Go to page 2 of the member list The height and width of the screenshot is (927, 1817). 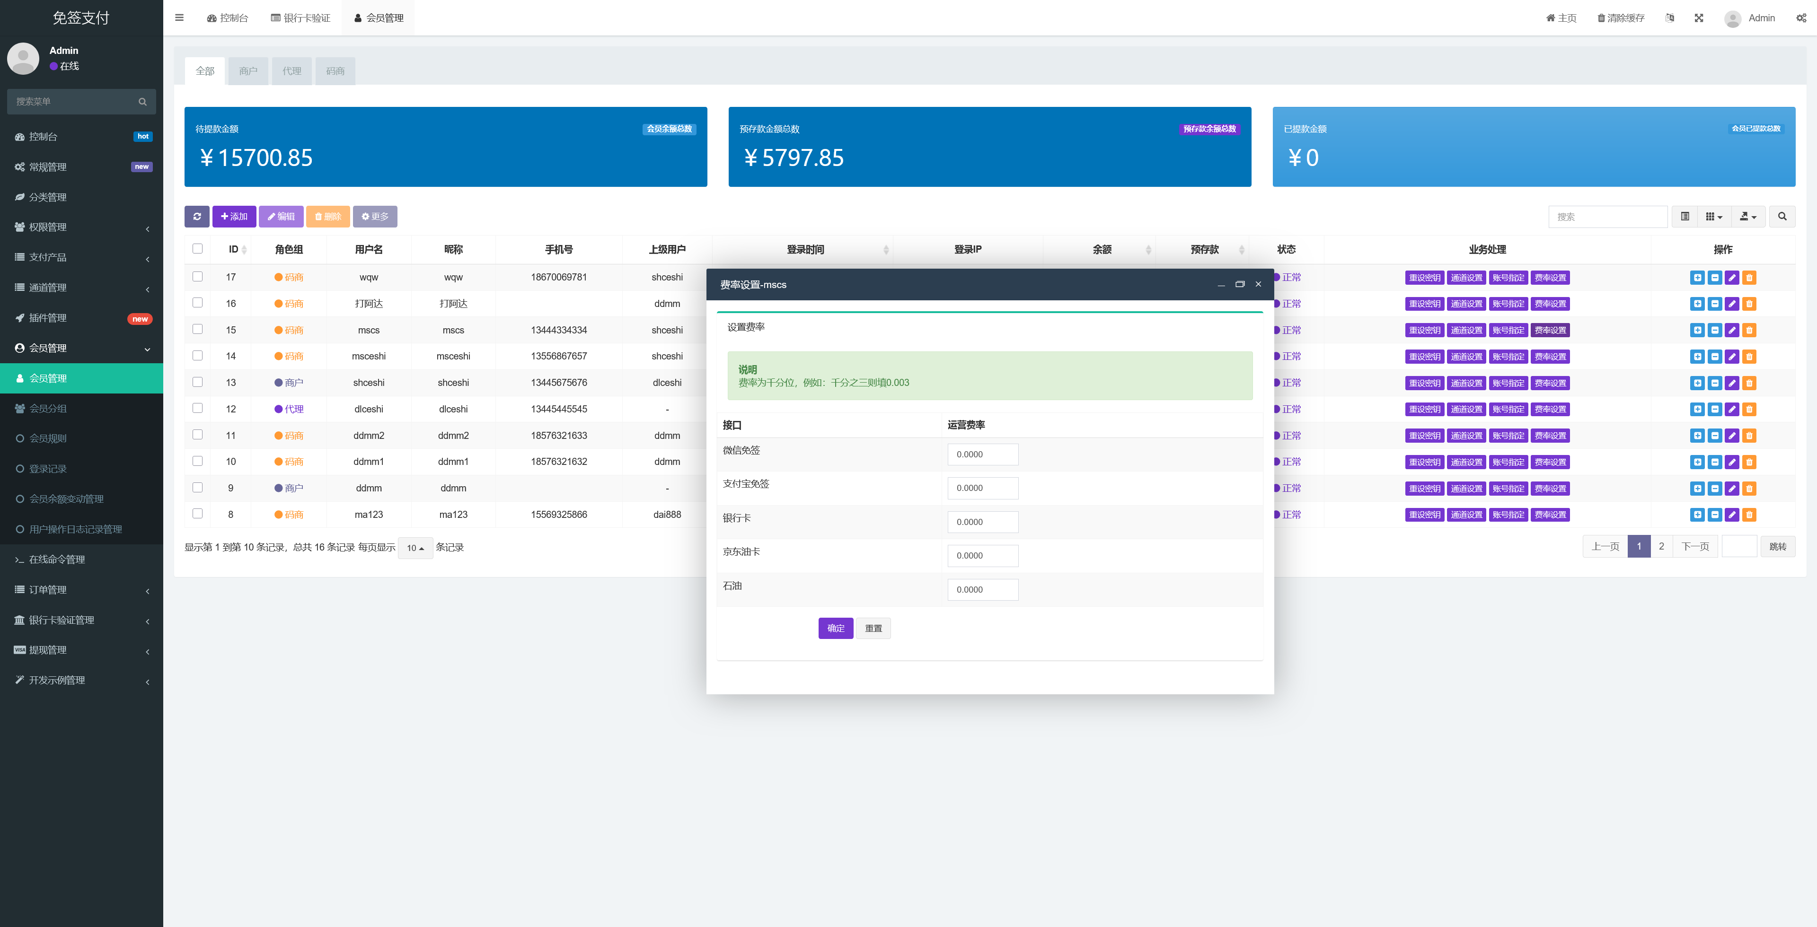1660,546
